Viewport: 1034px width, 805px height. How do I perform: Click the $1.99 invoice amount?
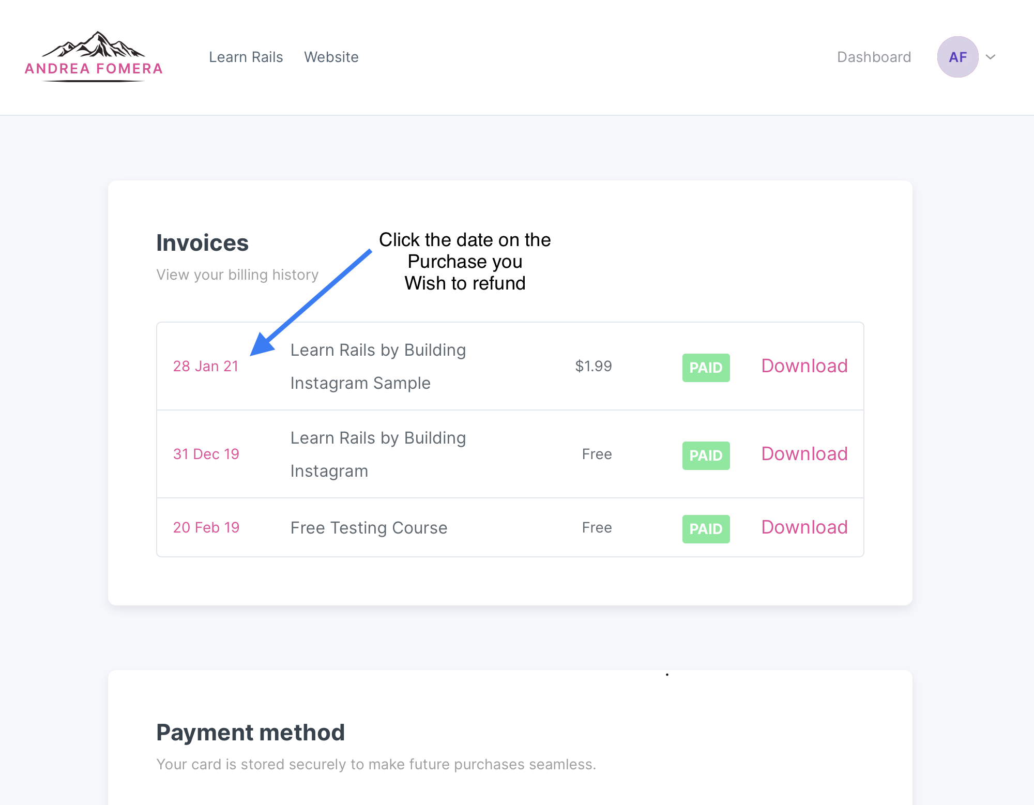click(593, 366)
